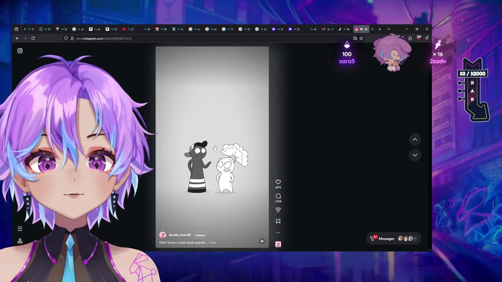Viewport: 502px width, 282px height.
Task: Open the reel's audio thumbnail below options
Action: click(278, 244)
